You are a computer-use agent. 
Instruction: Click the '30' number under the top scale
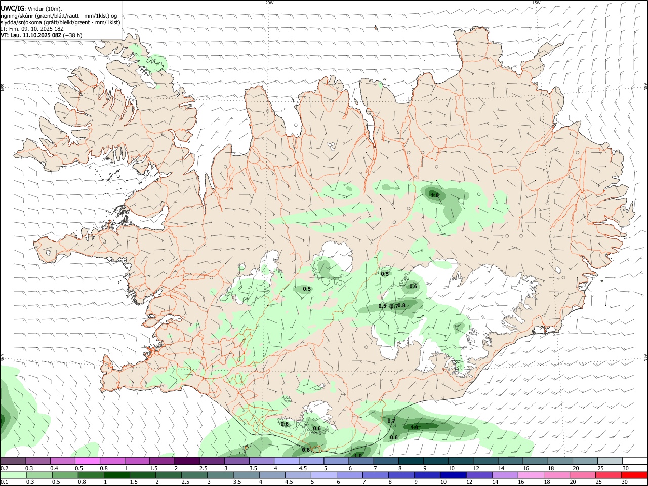[x=625, y=468]
